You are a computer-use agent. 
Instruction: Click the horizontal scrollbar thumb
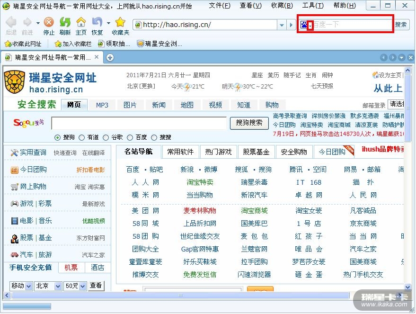point(180,296)
